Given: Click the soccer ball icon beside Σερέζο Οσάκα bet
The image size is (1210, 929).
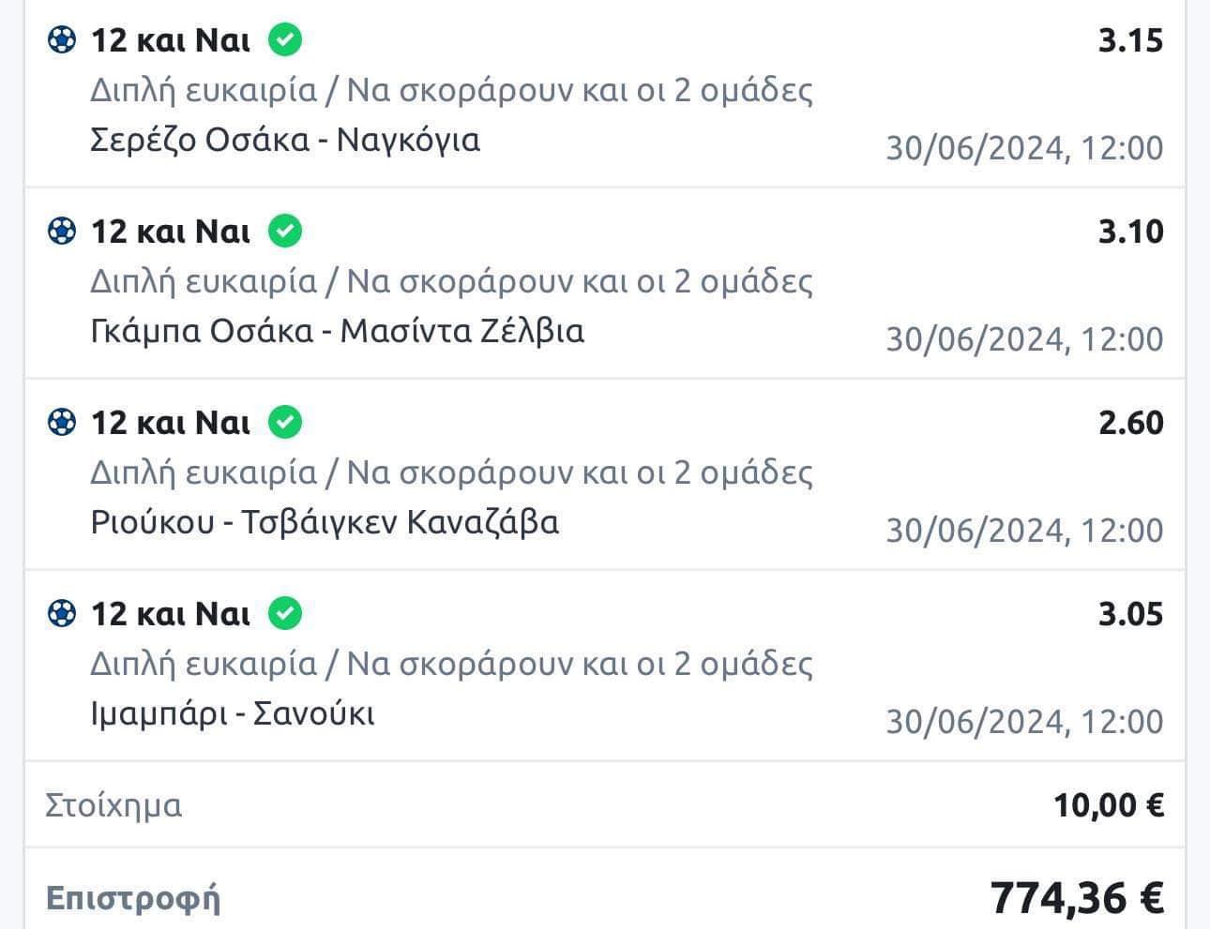Looking at the screenshot, I should point(61,40).
